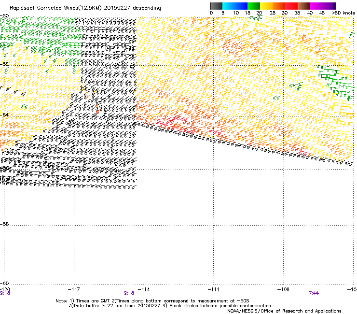Click the '35' legend scale number
Screen dimensions: 357x314
pyautogui.click(x=297, y=13)
